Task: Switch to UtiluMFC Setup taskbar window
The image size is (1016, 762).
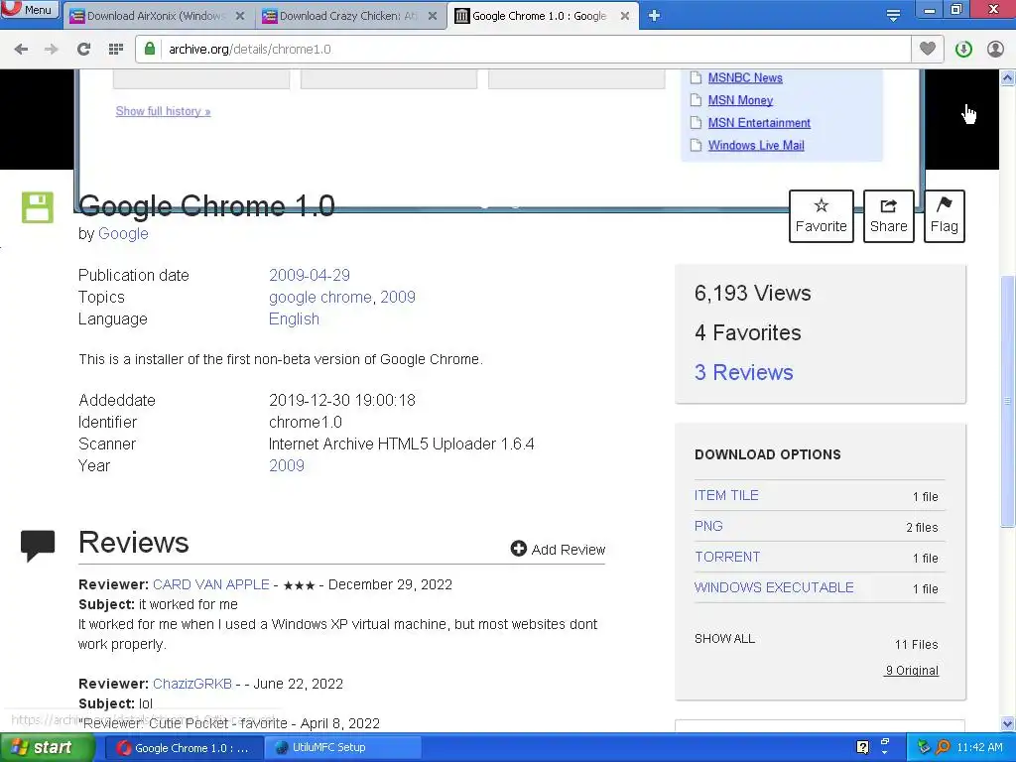Action: point(343,748)
